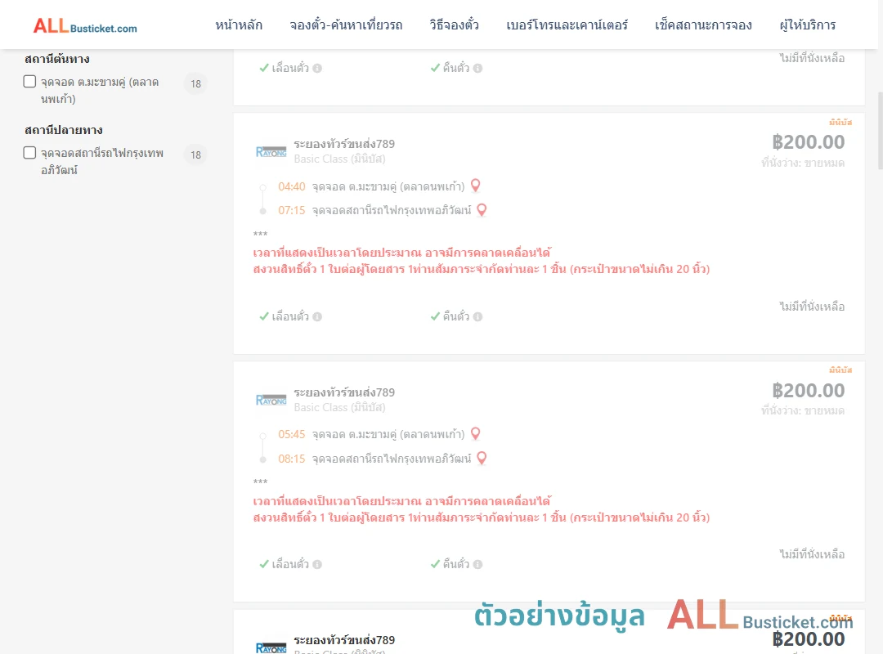Click Basic Class (มินิบัส) in 05:45 trip

point(339,407)
